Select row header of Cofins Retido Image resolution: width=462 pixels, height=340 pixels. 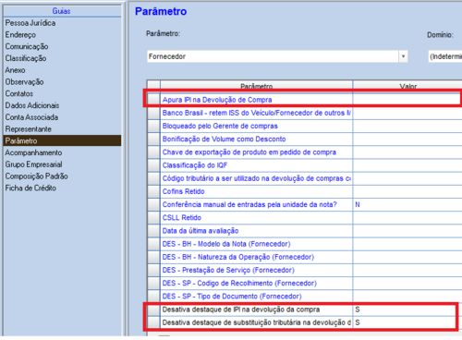coord(153,191)
